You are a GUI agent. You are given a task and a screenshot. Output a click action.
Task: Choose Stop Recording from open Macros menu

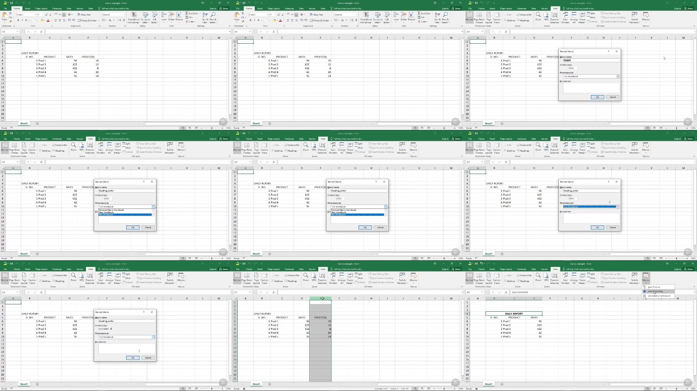coord(658,291)
